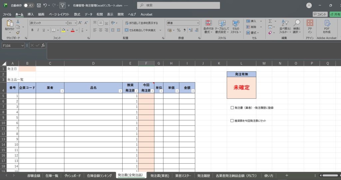Switch to the 在庫一覧 sheet tab

(52, 176)
